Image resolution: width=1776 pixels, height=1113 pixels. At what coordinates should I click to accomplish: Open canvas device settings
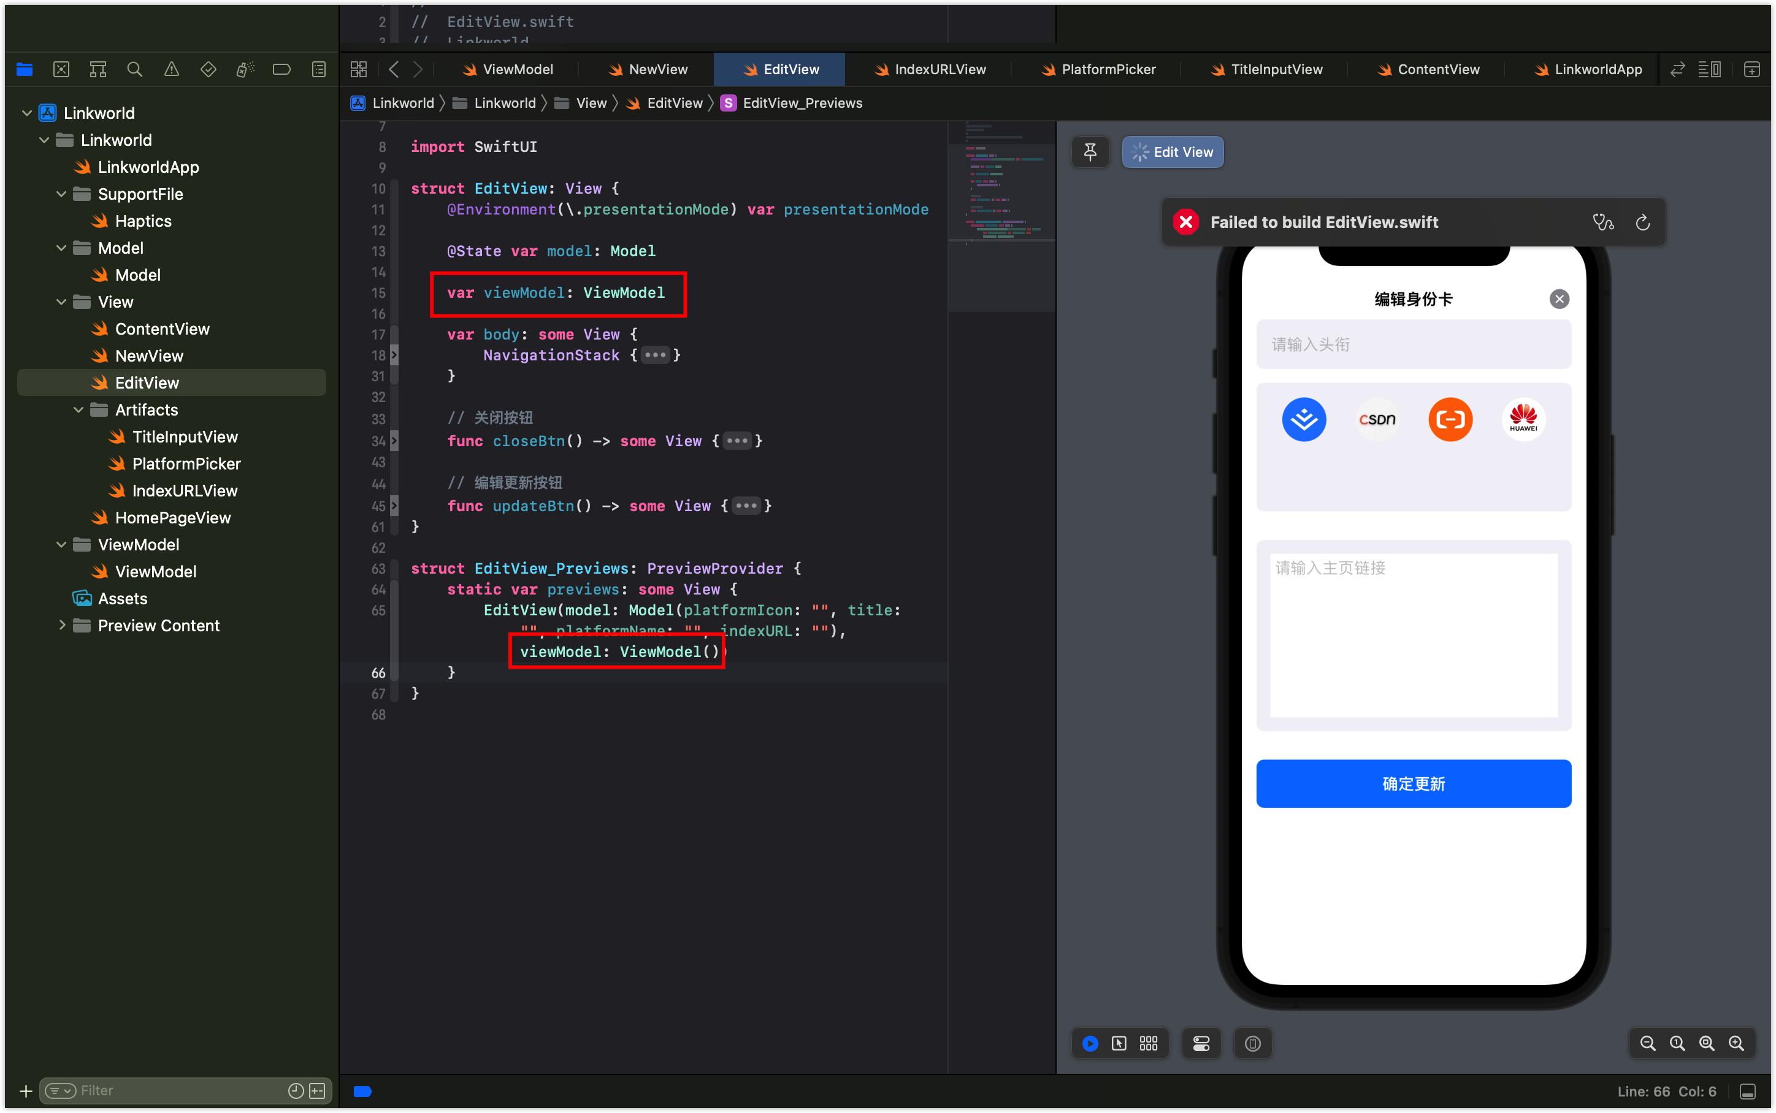click(1201, 1043)
